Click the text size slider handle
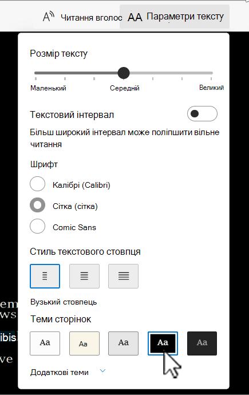Viewport: 249px width, 395px height. (124, 73)
